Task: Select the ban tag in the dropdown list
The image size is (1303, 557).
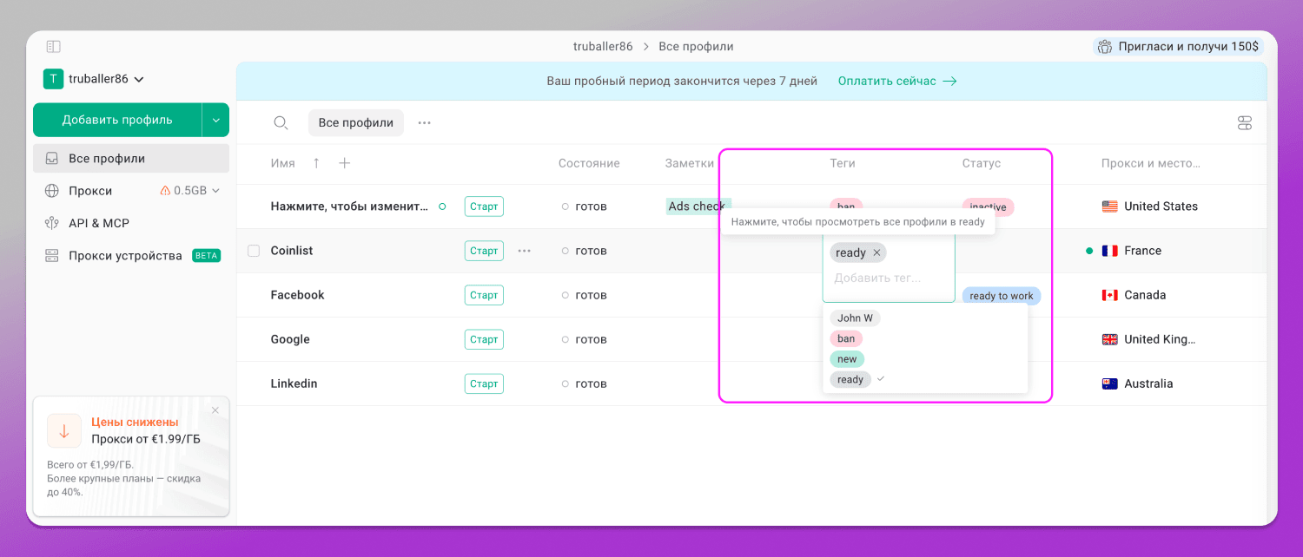Action: (x=846, y=338)
